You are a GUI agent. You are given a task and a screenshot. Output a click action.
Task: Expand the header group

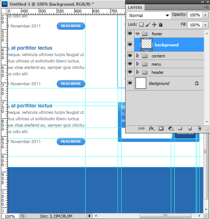click(x=138, y=72)
